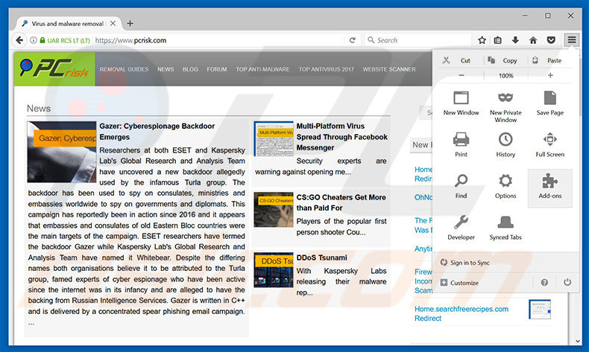
Task: Open DDoS Tsunami headline
Action: (321, 257)
